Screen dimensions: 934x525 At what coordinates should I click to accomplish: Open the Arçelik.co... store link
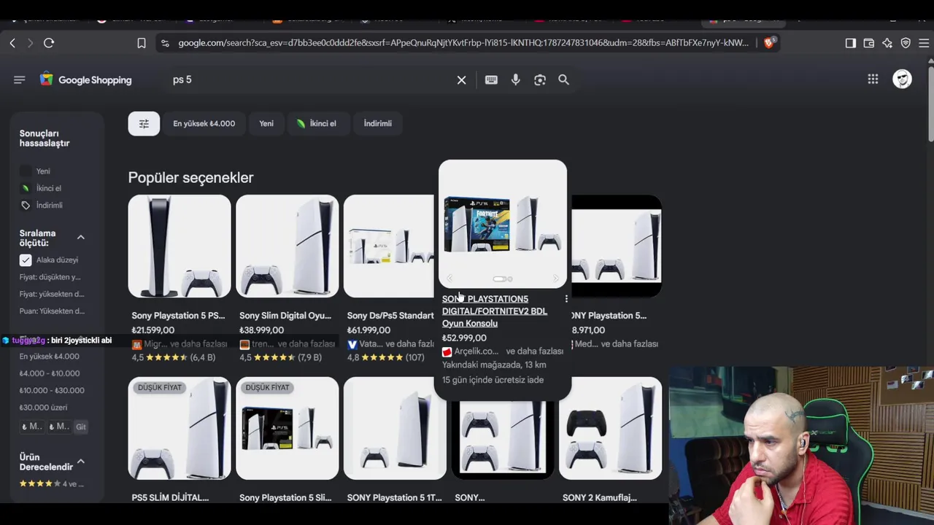click(471, 351)
